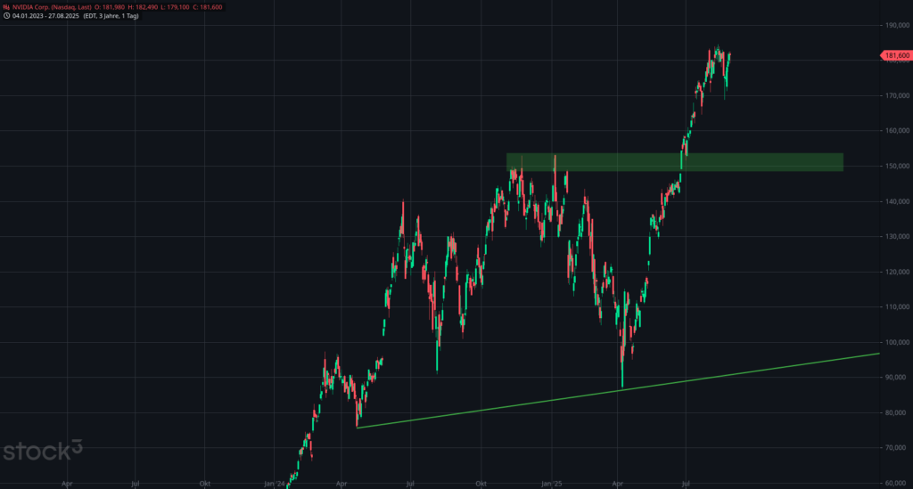Click the Jan '24 time axis label
Image resolution: width=913 pixels, height=489 pixels.
pos(275,483)
